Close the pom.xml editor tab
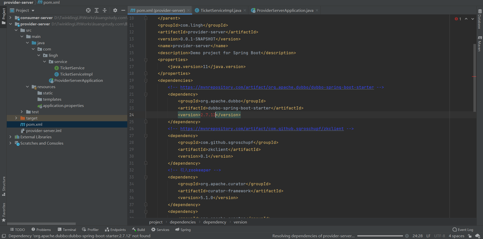The image size is (483, 239). click(x=188, y=10)
